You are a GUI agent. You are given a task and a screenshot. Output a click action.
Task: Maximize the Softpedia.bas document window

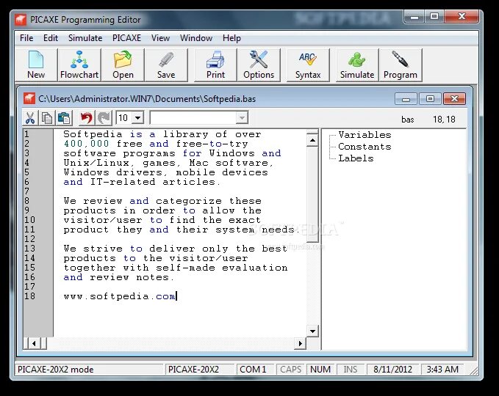pos(430,99)
